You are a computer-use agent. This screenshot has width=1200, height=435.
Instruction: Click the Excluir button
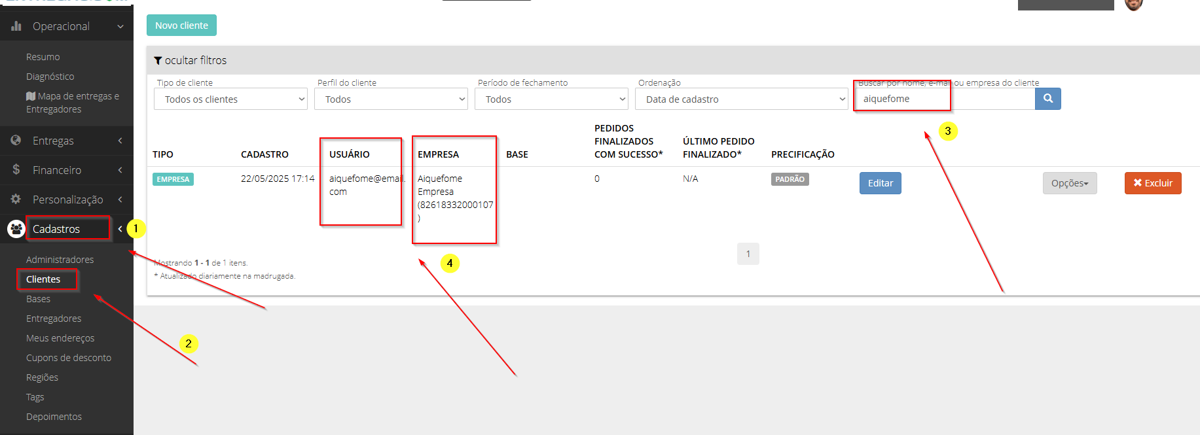click(x=1153, y=183)
